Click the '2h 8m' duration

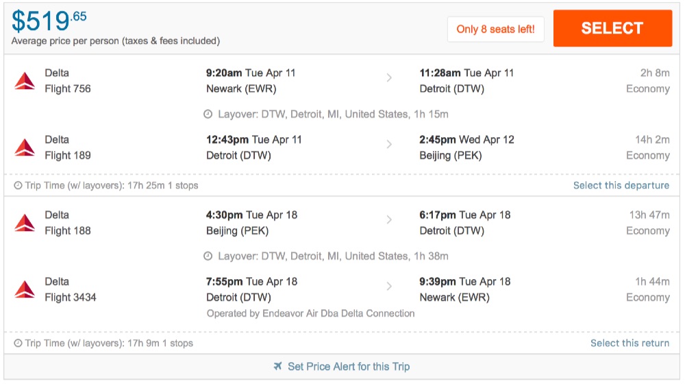[x=655, y=73]
